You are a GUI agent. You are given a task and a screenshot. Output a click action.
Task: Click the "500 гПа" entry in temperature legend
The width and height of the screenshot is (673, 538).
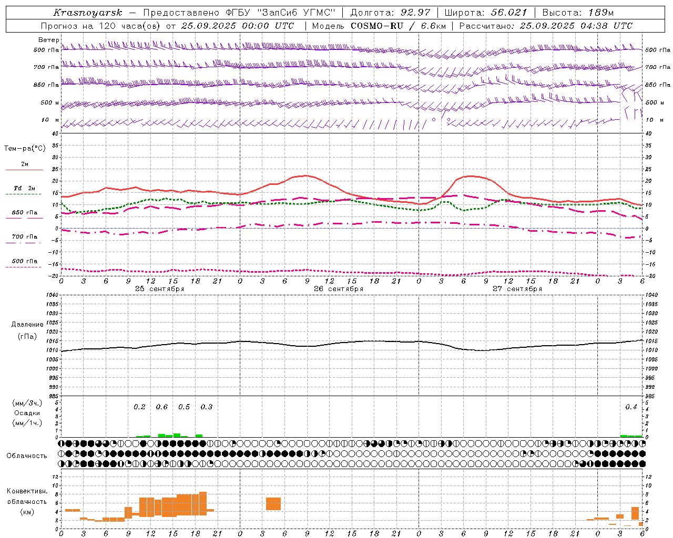click(x=25, y=261)
